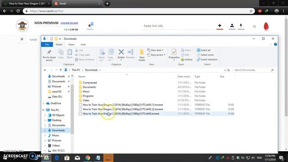Select the Compressed folder
This screenshot has width=288, height=162.
[x=90, y=83]
